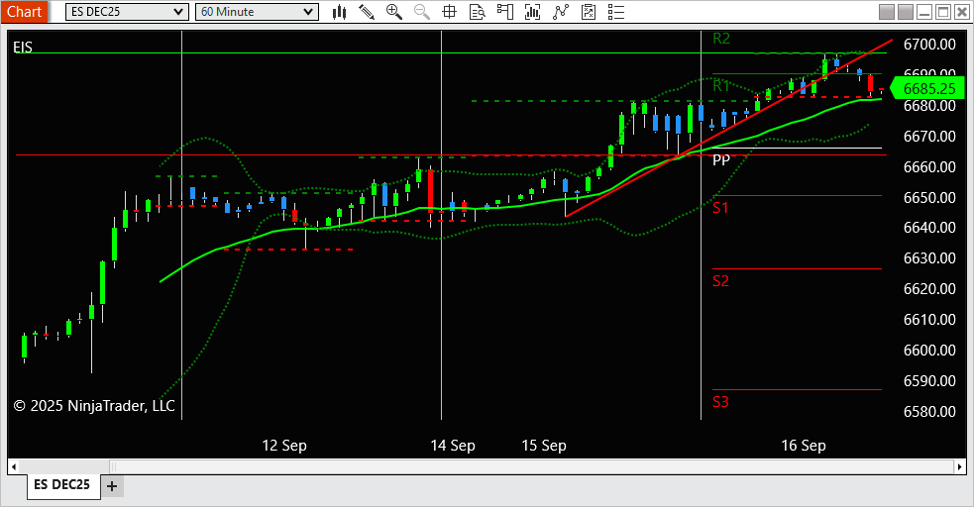Click the PP pivot label

pos(721,160)
